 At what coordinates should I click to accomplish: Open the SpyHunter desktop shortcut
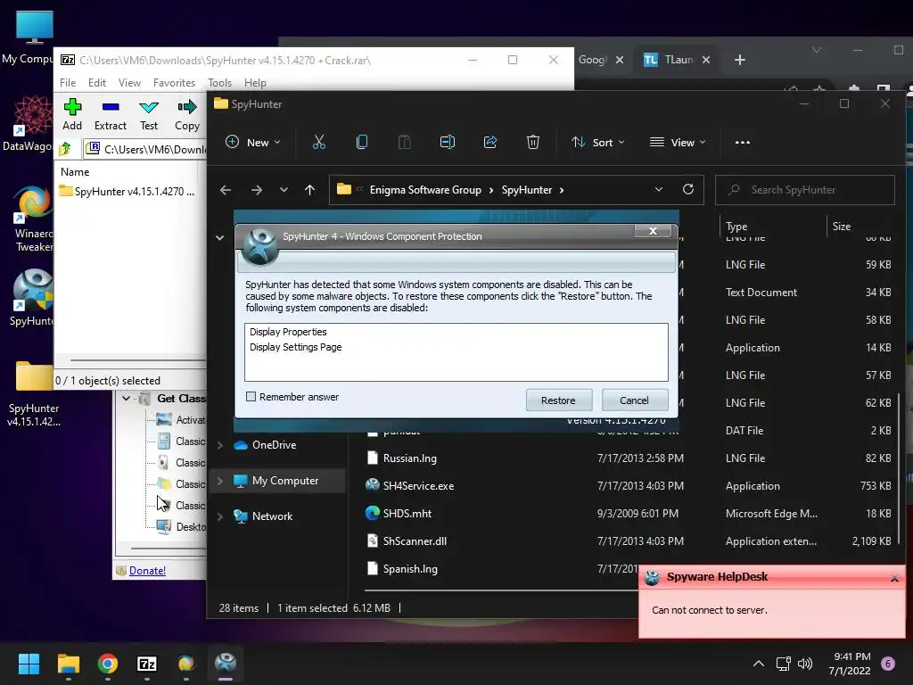[x=31, y=297]
